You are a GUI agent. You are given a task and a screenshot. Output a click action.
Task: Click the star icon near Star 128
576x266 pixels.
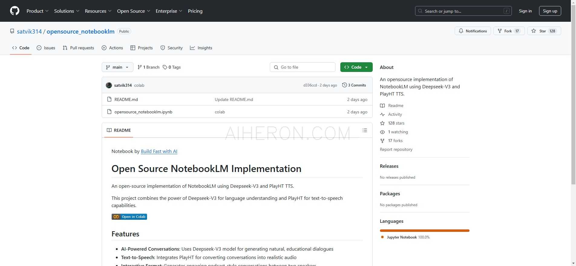click(534, 31)
